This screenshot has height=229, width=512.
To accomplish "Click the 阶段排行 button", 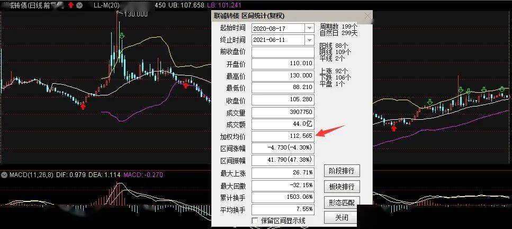I will tap(342, 171).
